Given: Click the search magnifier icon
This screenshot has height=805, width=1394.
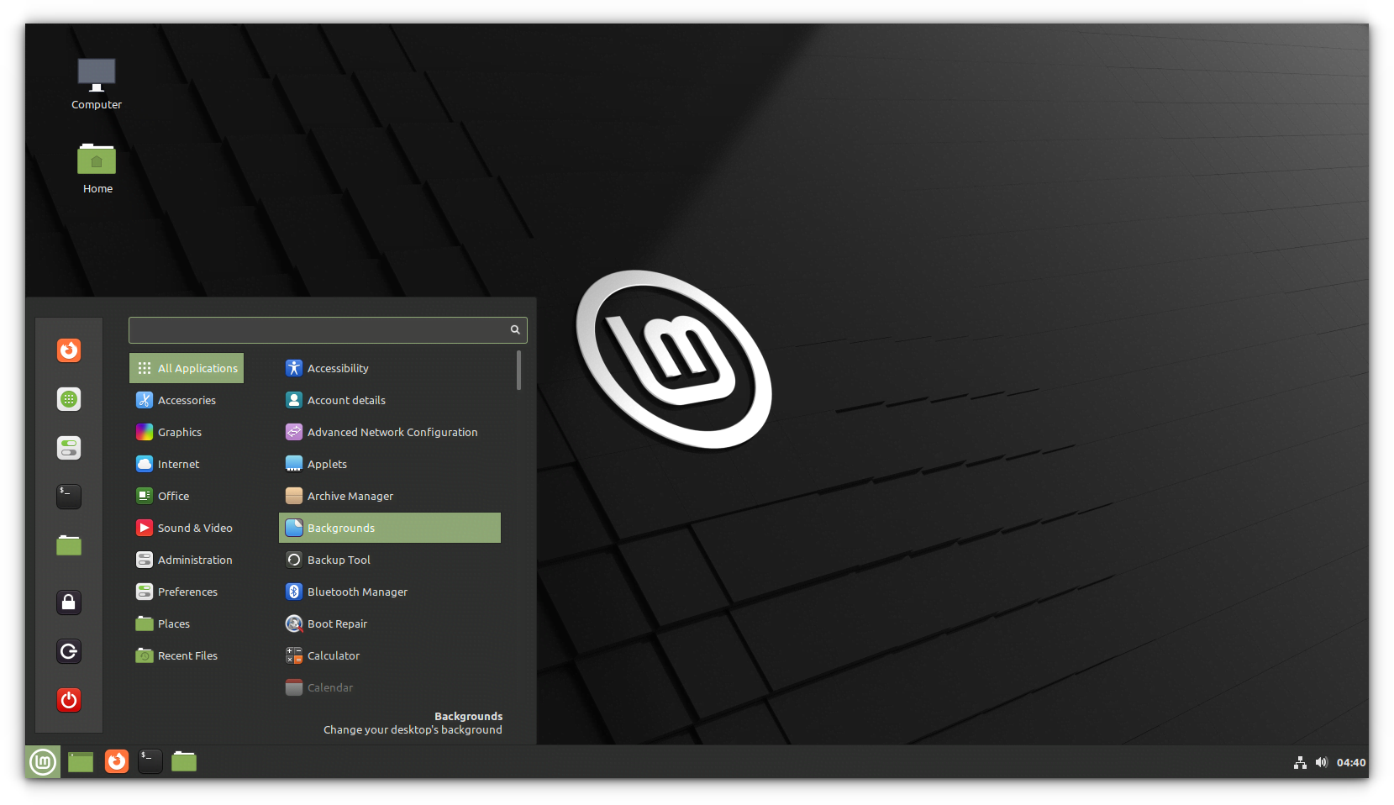Looking at the screenshot, I should [514, 329].
